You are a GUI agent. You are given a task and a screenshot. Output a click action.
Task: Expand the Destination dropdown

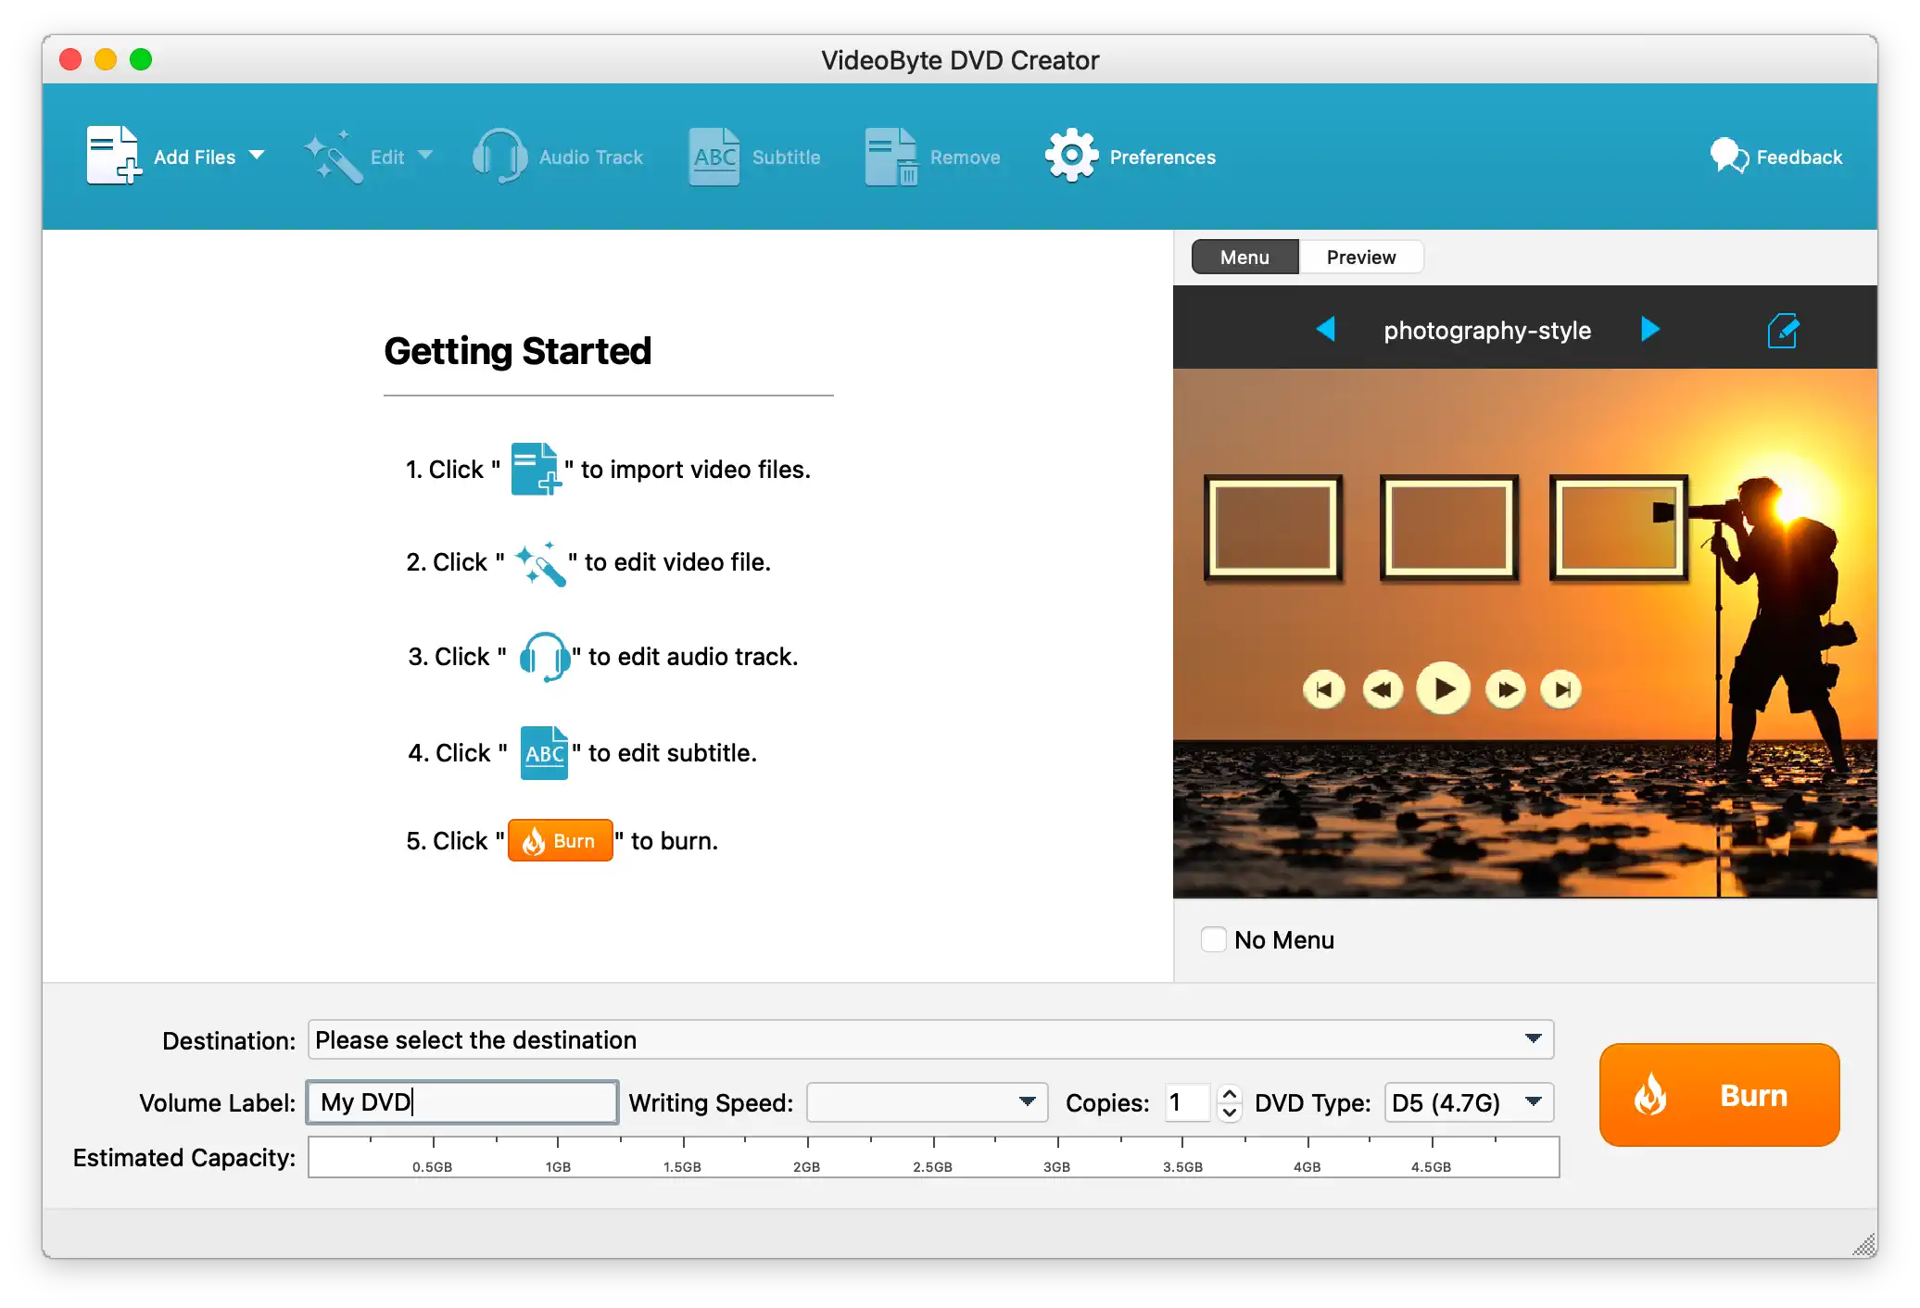tap(1533, 1039)
